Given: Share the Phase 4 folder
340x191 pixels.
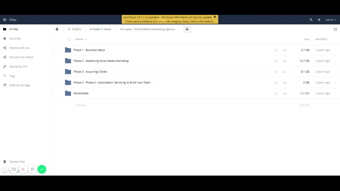Looking at the screenshot, I should tap(275, 83).
